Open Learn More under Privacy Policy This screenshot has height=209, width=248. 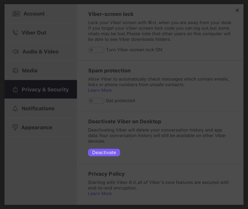pos(100,194)
